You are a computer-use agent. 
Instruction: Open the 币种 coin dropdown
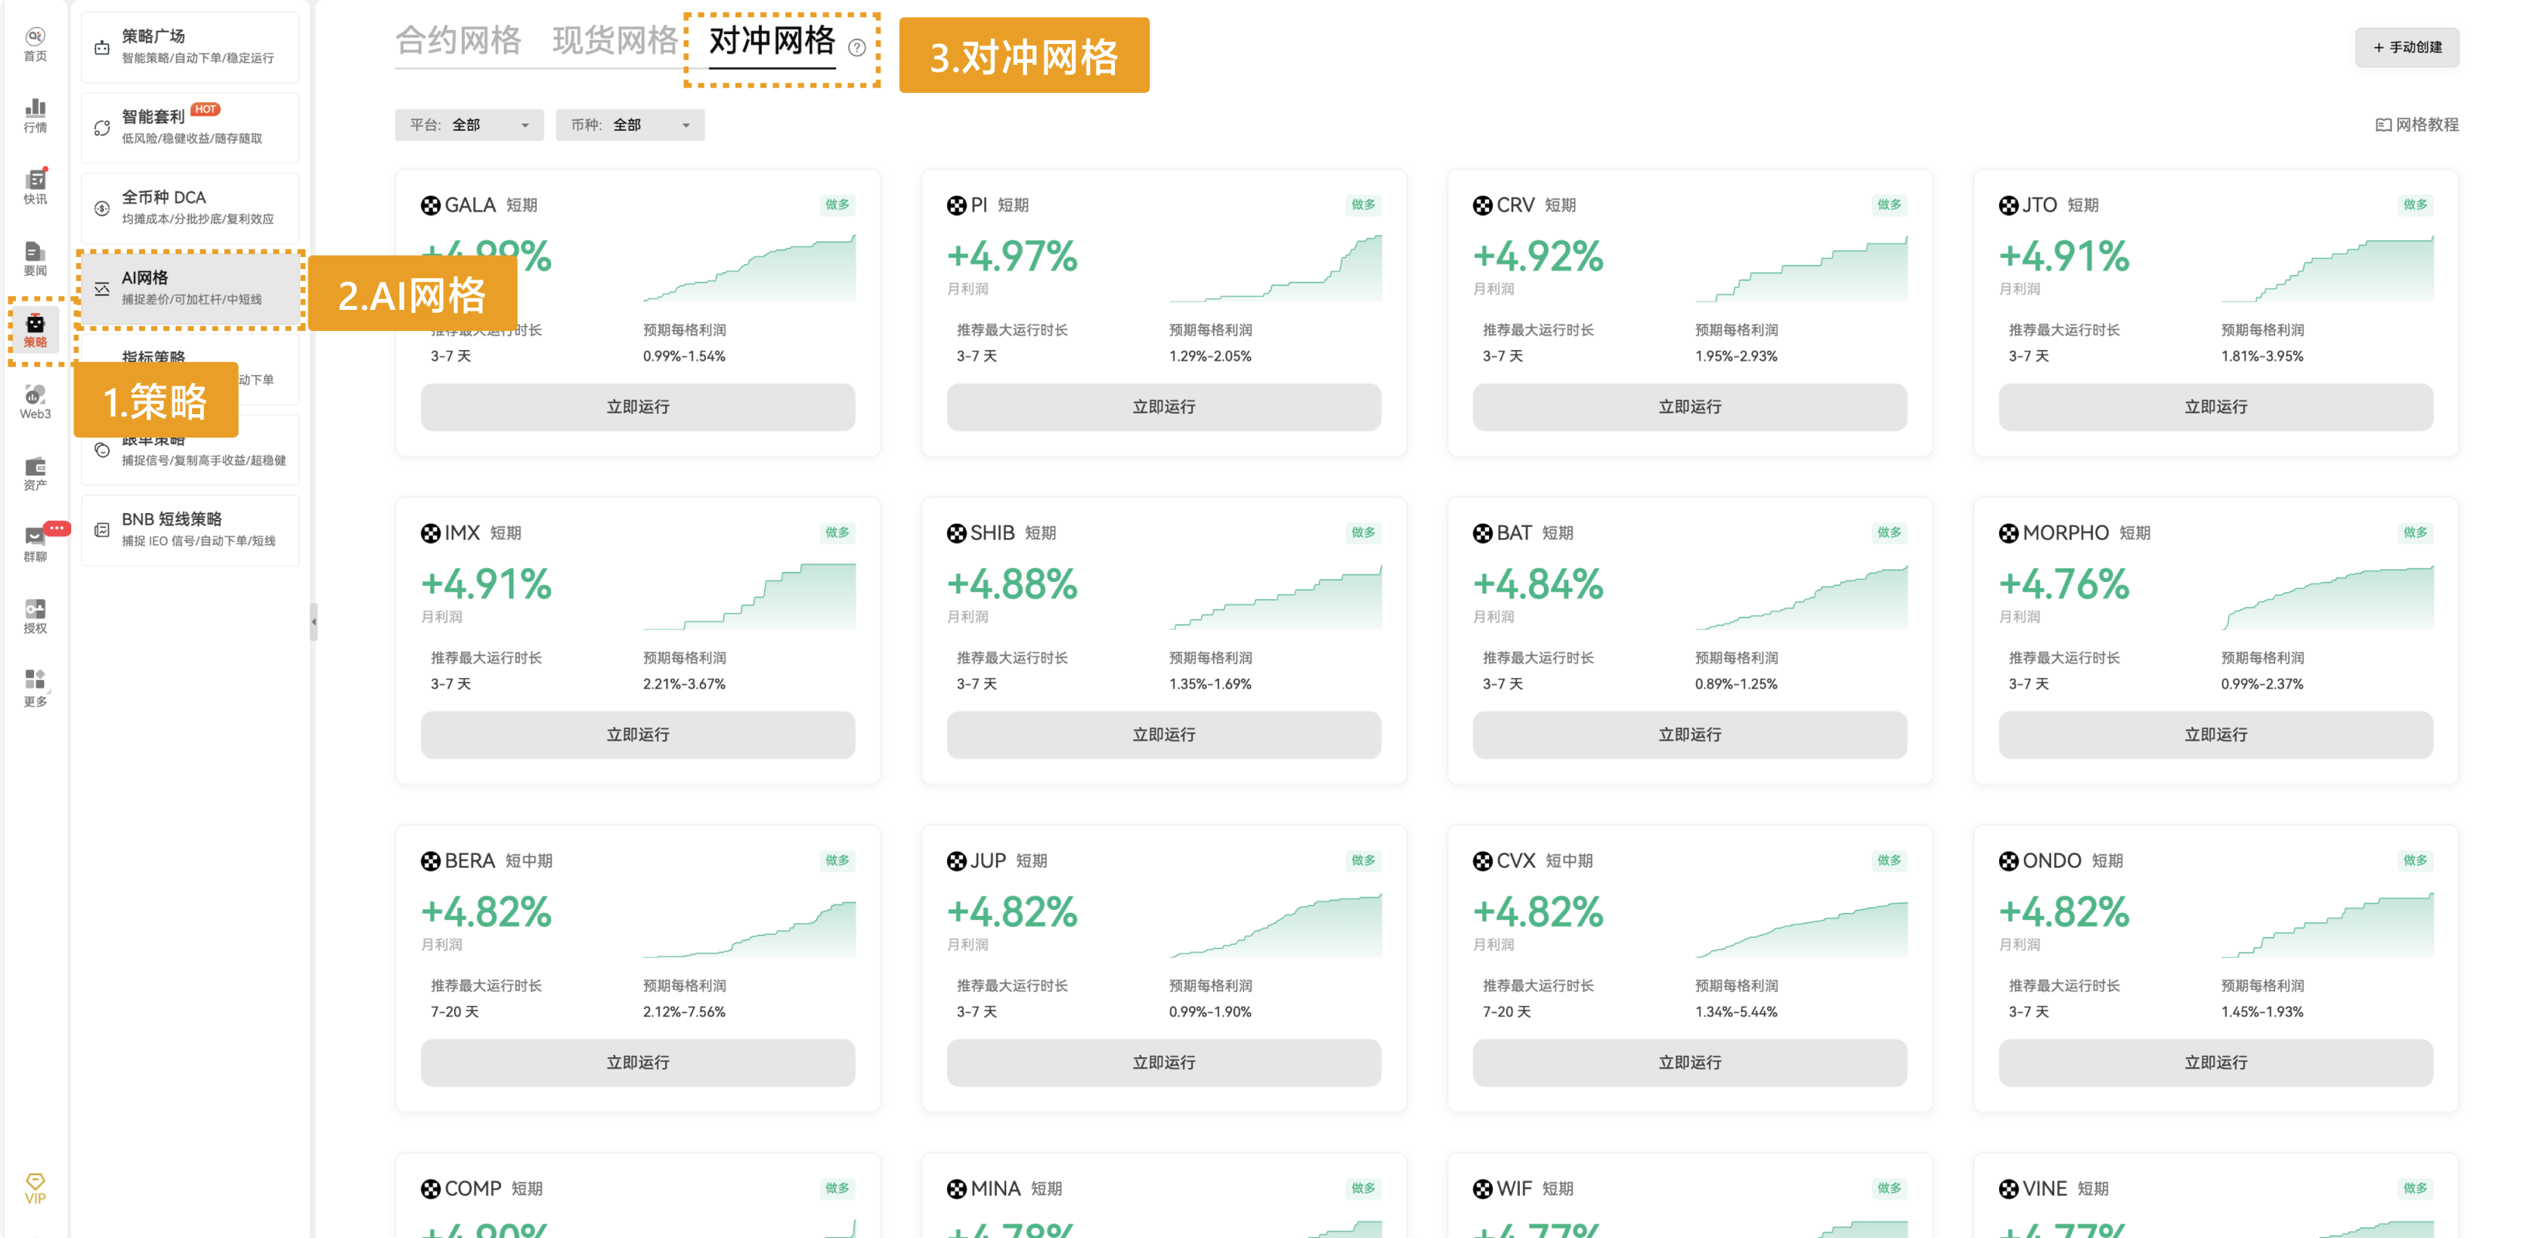coord(630,125)
